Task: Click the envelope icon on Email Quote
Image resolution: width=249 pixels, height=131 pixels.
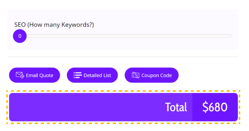Action: click(20, 75)
